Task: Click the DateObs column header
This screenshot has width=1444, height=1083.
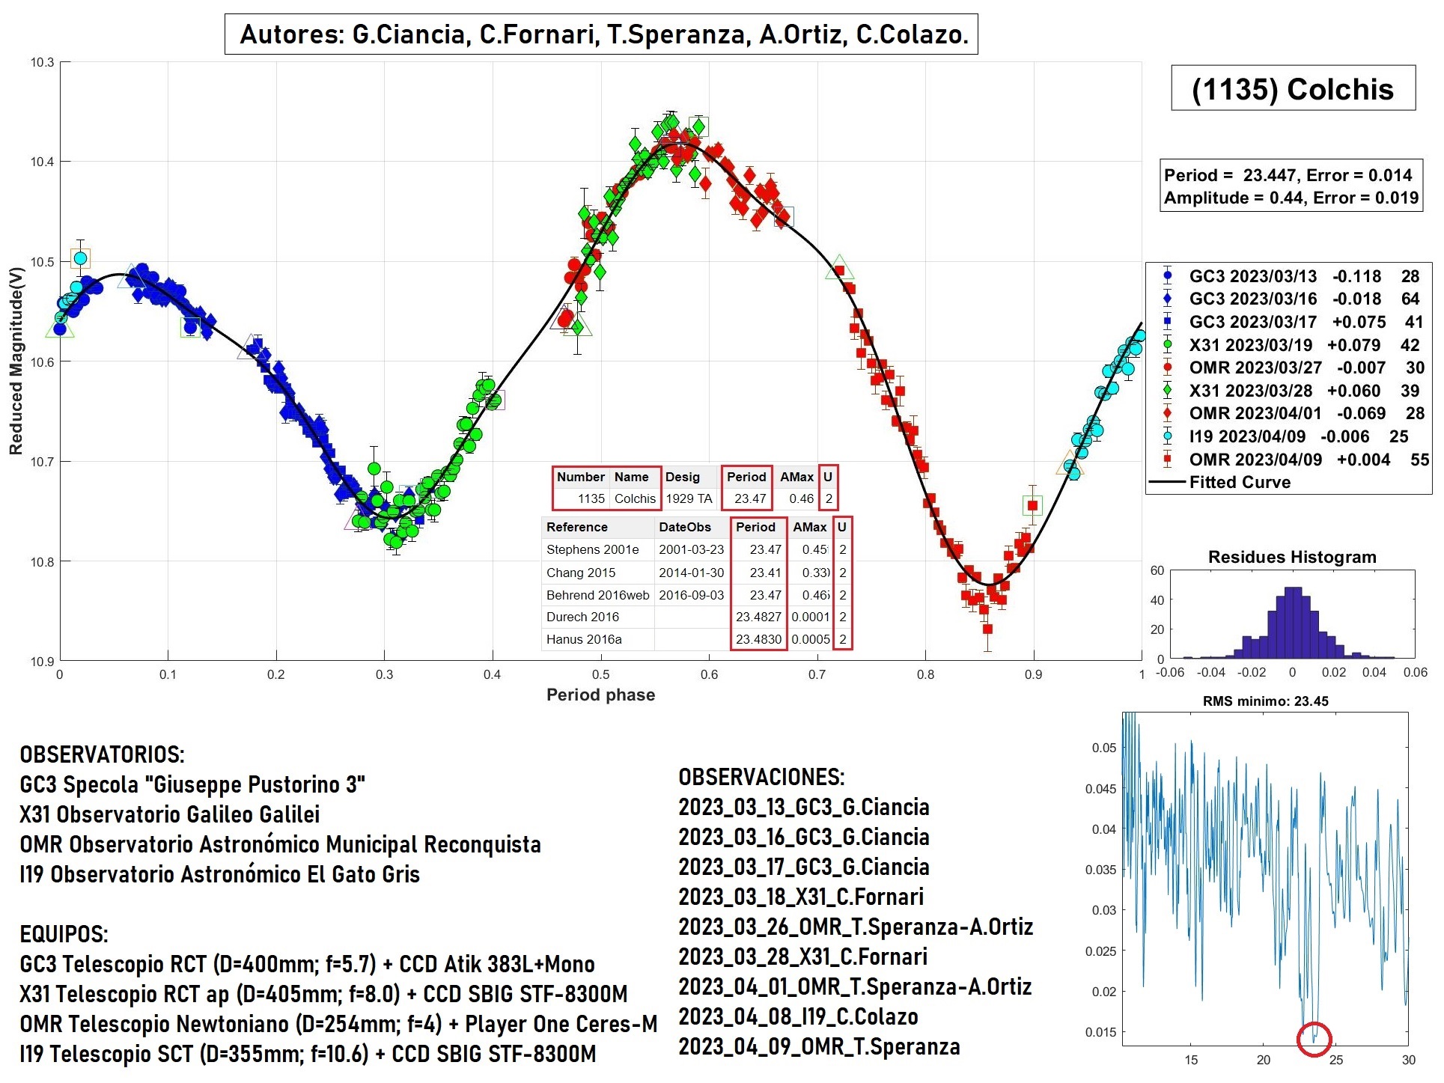Action: tap(692, 527)
